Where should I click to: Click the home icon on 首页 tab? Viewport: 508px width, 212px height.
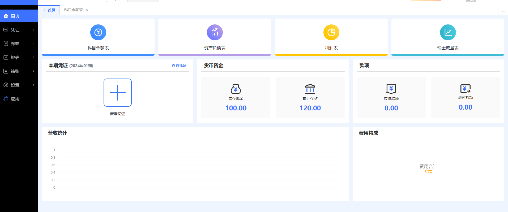(45, 10)
